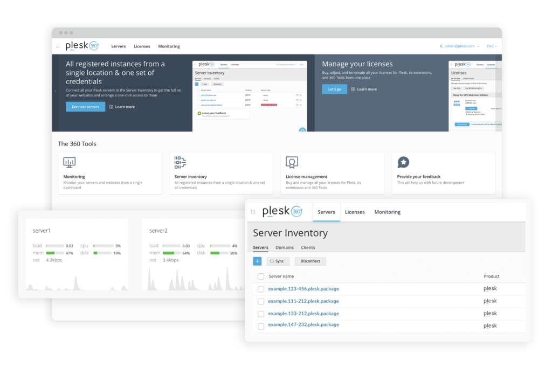Click the Plesk 360 logo in main window

pyautogui.click(x=82, y=46)
